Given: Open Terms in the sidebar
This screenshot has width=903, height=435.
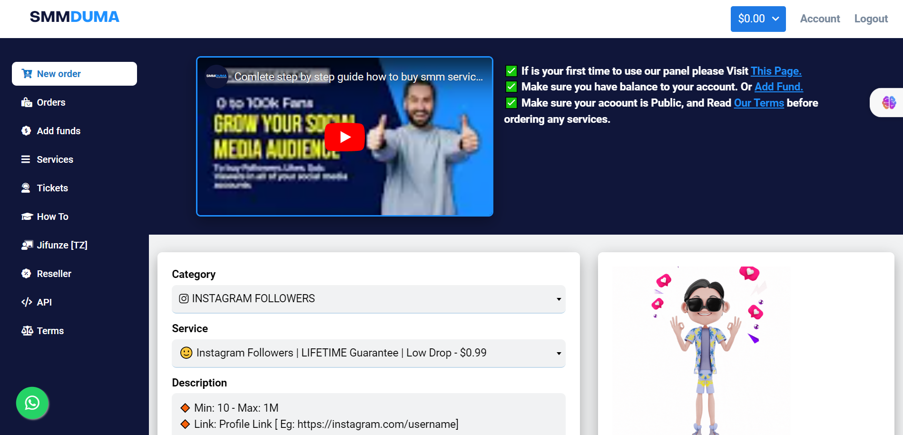Looking at the screenshot, I should pyautogui.click(x=50, y=331).
